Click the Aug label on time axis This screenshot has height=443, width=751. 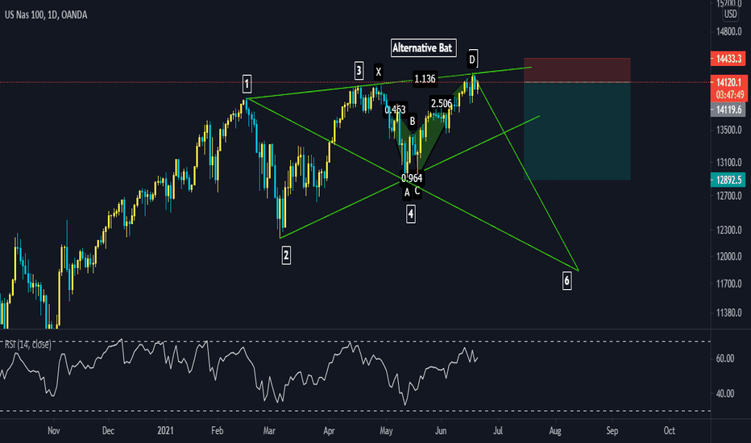point(555,431)
